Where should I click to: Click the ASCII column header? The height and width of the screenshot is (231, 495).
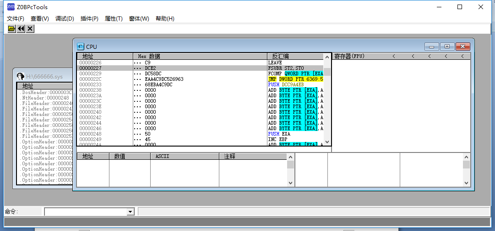click(185, 156)
